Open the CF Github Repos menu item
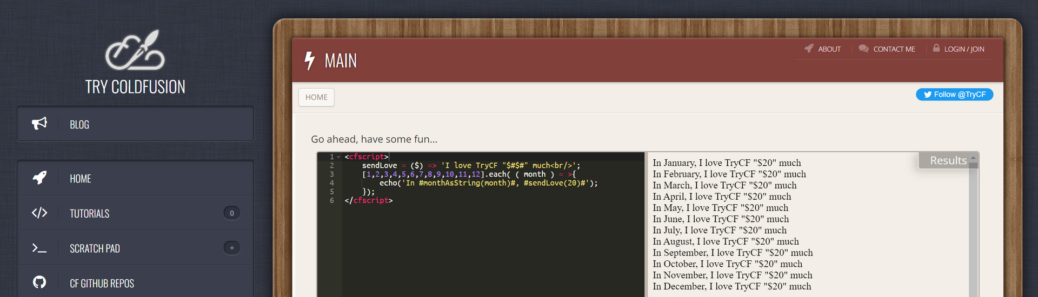Screen dimensions: 1038x297 (102, 283)
